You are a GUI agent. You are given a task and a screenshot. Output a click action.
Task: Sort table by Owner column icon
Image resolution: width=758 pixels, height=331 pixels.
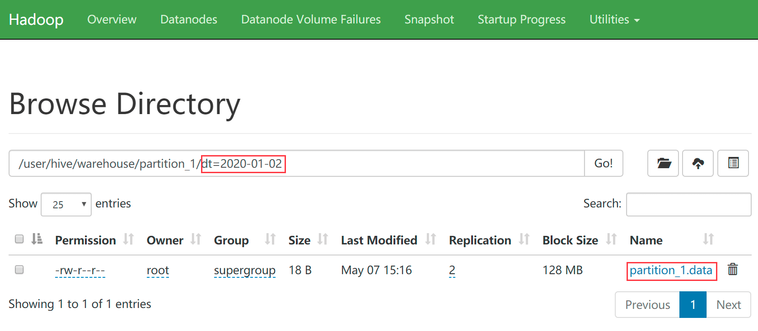(196, 239)
